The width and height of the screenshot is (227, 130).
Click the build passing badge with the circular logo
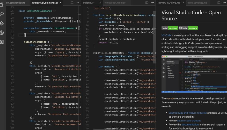pos(188,28)
